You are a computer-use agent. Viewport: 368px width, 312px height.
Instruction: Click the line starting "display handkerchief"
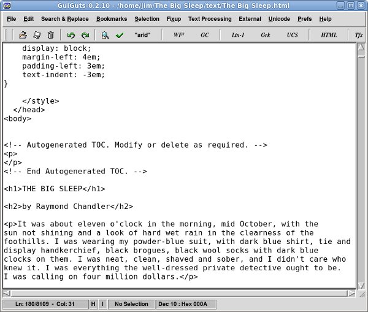[x=161, y=250]
